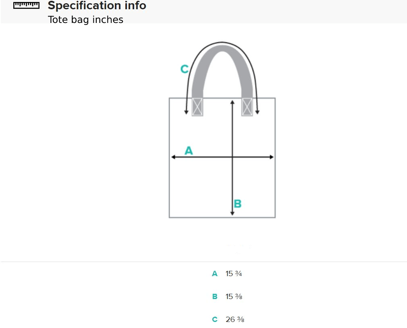Viewport: 407px width, 328px height.
Task: Click the B label in measurements list
Action: (x=215, y=297)
